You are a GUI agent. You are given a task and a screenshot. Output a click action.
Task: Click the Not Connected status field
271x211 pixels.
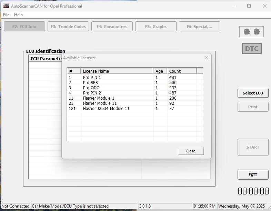pyautogui.click(x=16, y=206)
